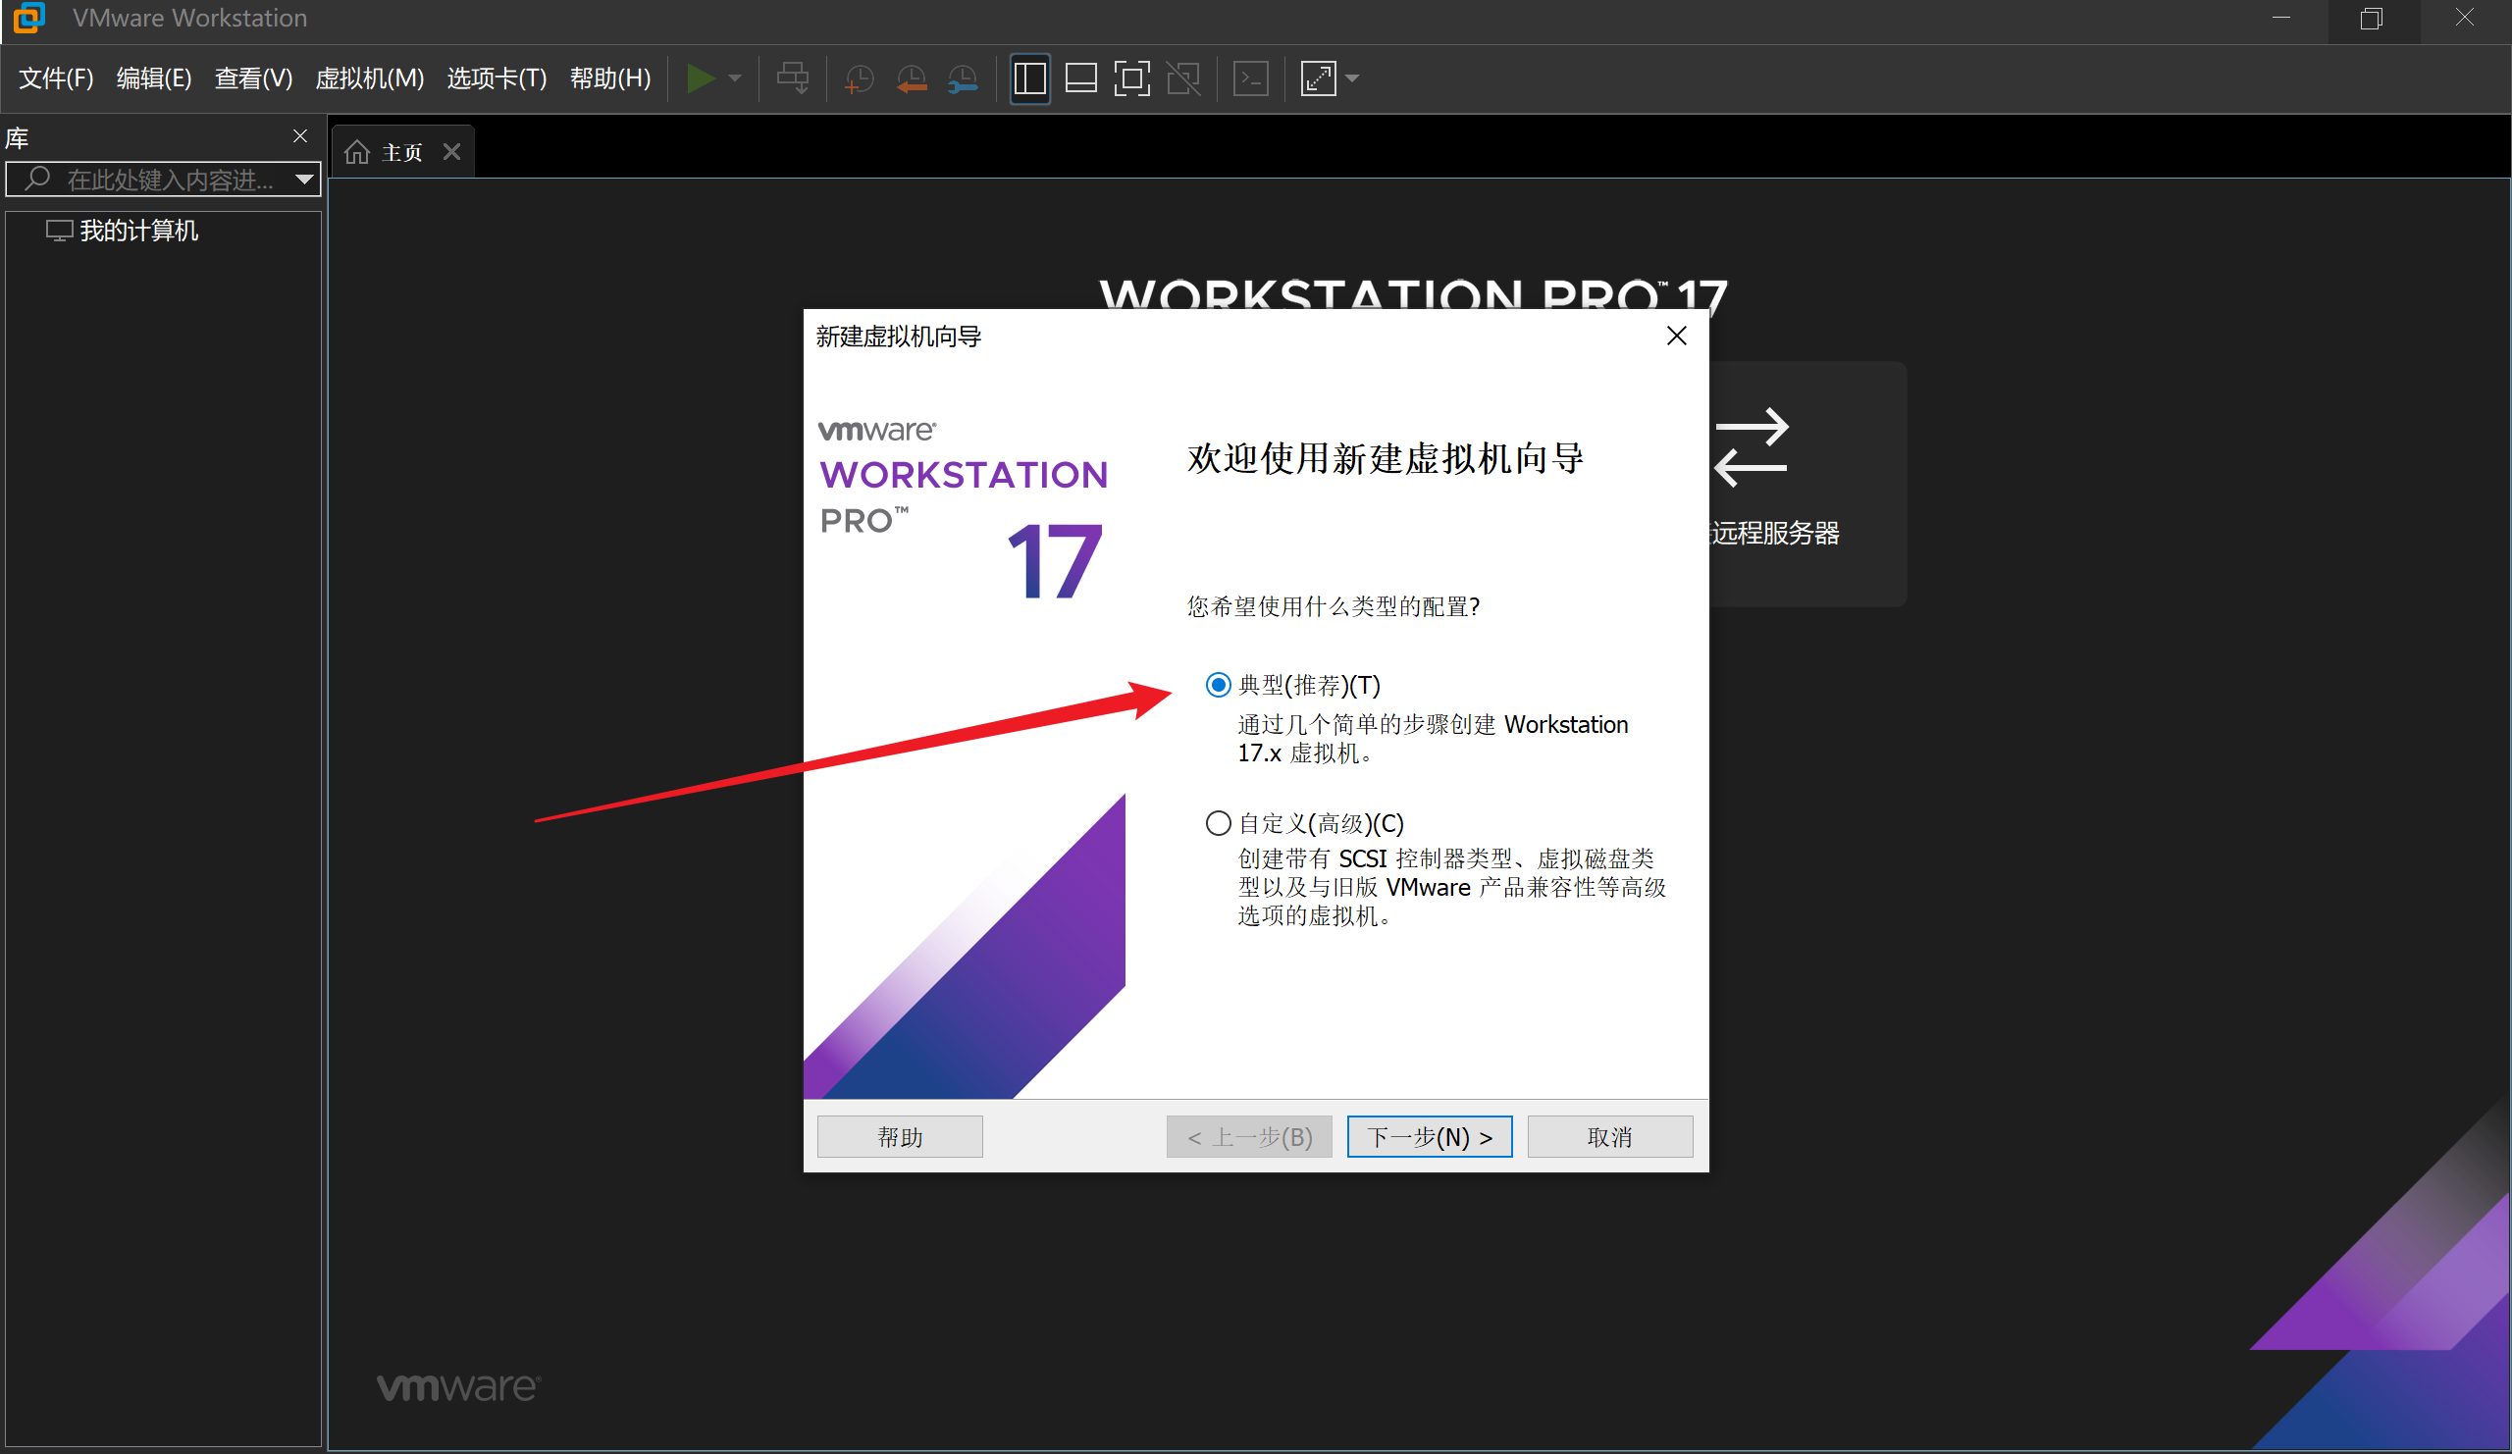Minimize the VMware Workstation window
The image size is (2512, 1454).
point(2281,19)
